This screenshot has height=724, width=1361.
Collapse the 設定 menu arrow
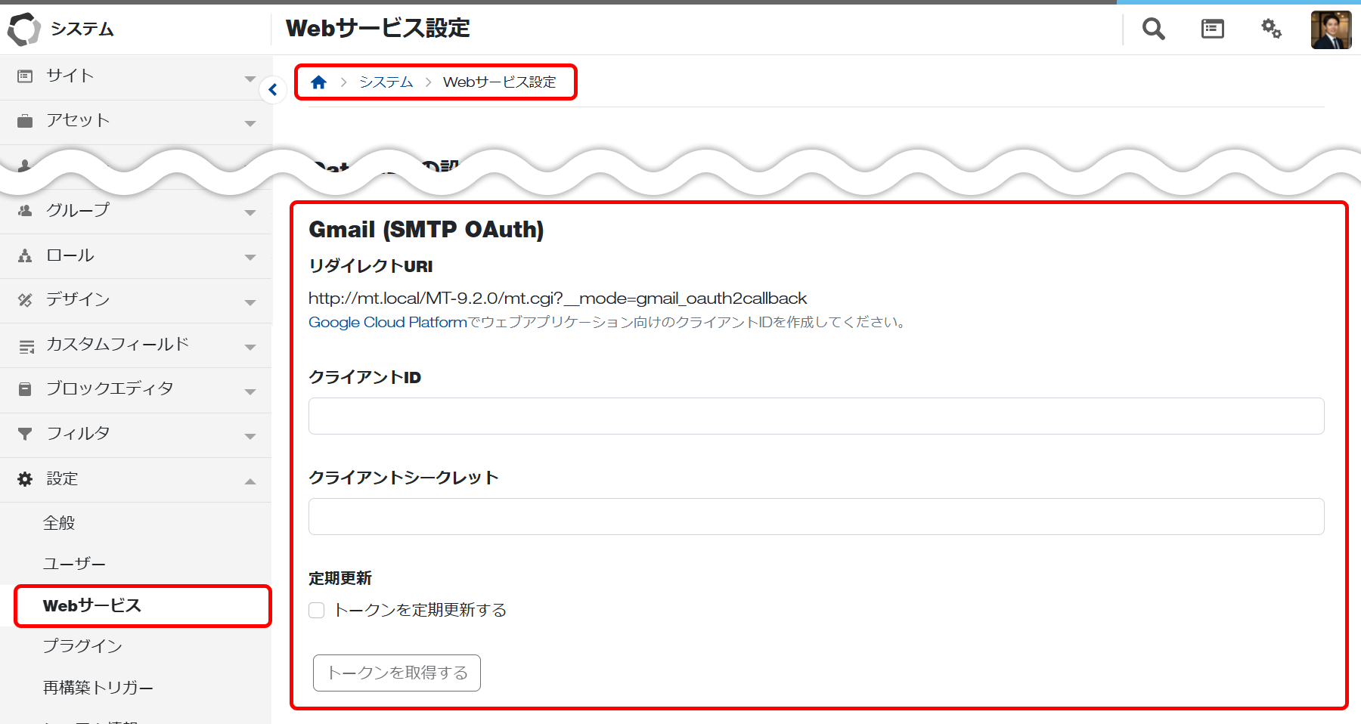[x=250, y=481]
